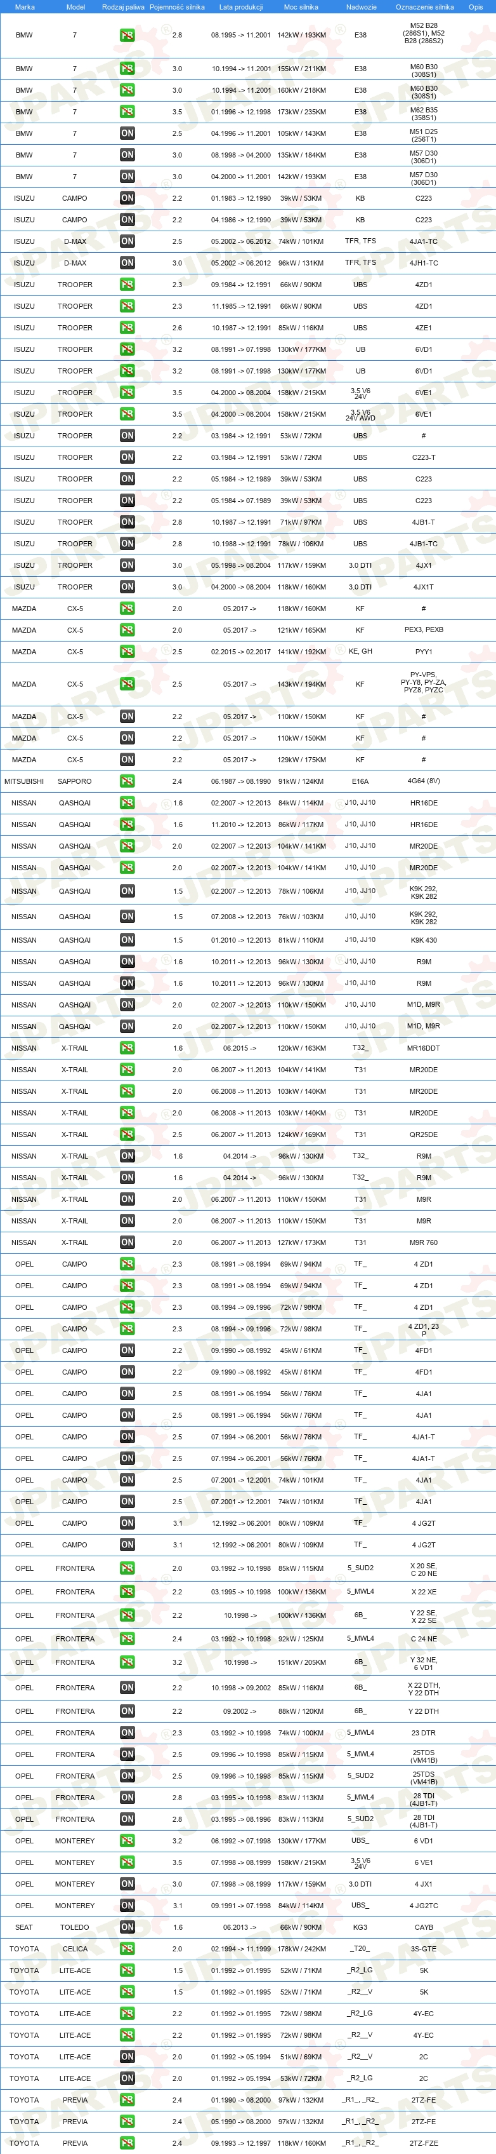Click the TOLEDO model cell
Image resolution: width=496 pixels, height=2154 pixels.
tap(74, 1927)
